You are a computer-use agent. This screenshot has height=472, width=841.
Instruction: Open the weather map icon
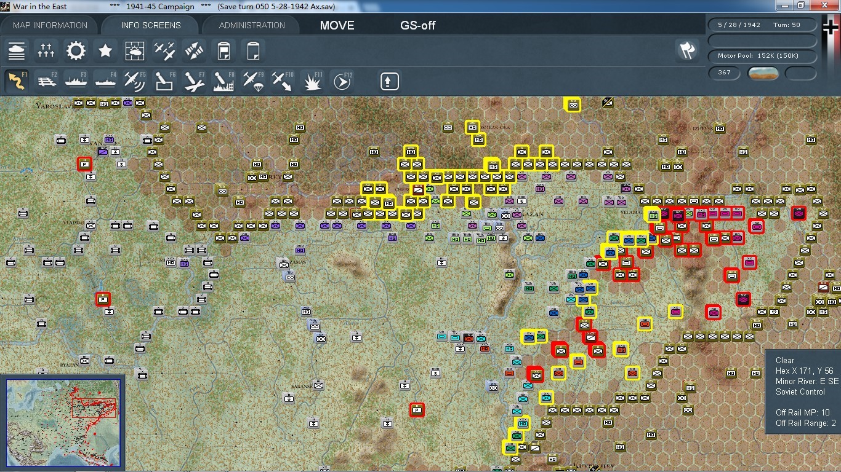tap(135, 51)
